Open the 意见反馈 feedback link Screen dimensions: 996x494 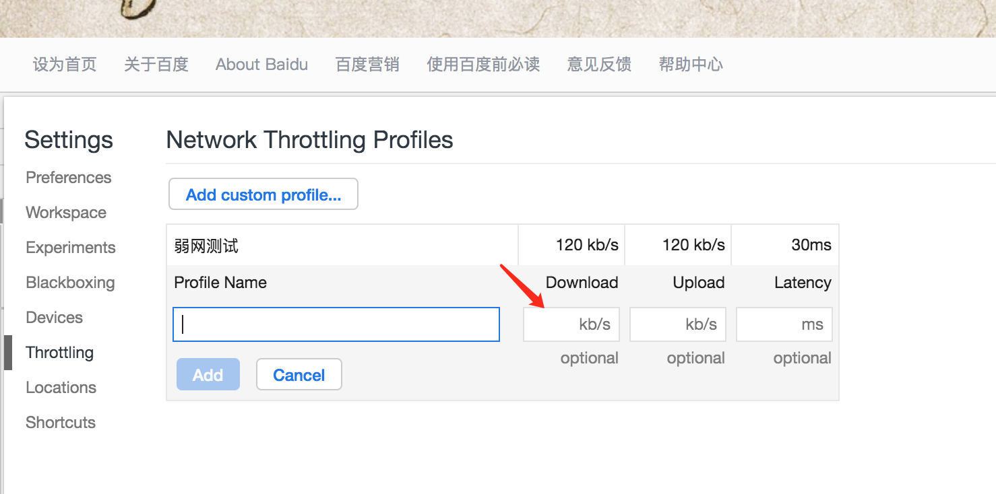[599, 65]
